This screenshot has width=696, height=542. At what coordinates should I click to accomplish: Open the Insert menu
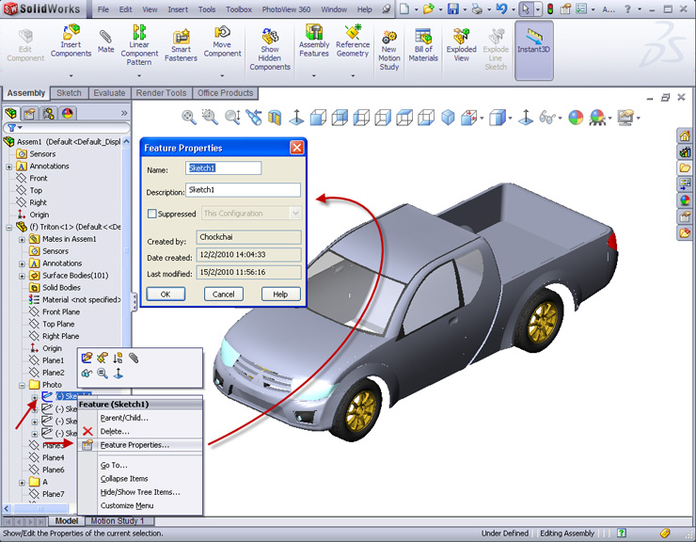[178, 9]
